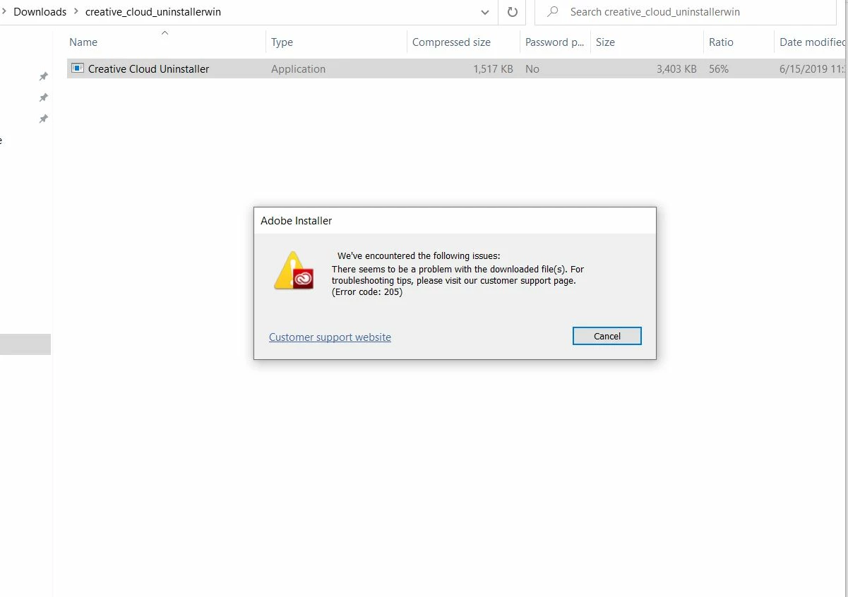
Task: Sort by the Type column header
Action: point(282,42)
